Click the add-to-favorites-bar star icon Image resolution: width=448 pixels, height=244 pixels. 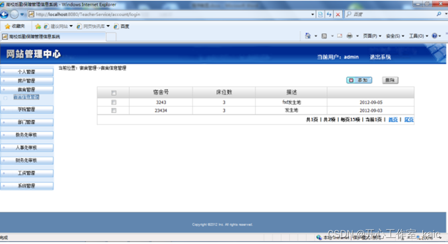click(x=38, y=26)
